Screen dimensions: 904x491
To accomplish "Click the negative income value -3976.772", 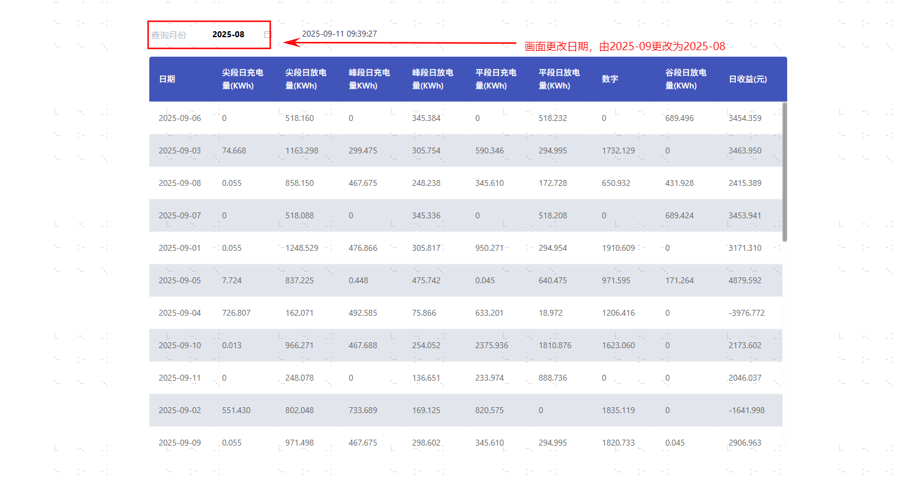I will (x=746, y=313).
